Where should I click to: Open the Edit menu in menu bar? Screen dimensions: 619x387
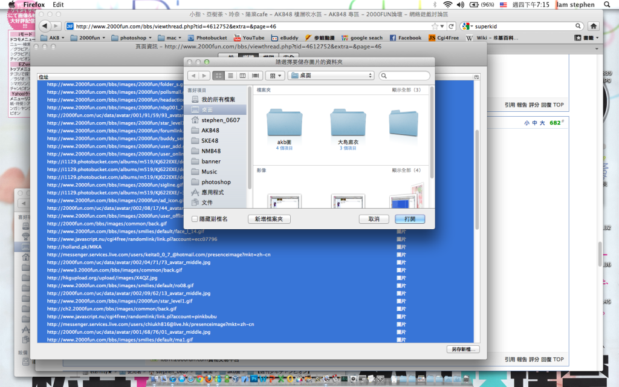(x=59, y=4)
